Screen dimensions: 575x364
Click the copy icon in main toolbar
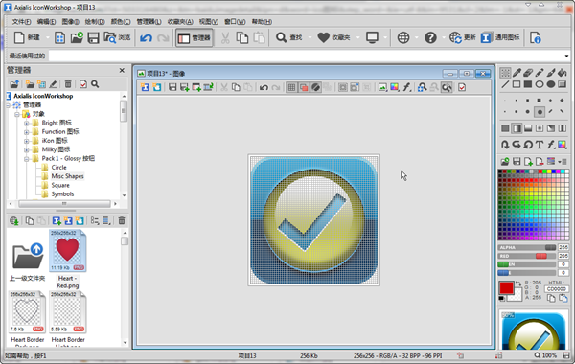tap(242, 37)
